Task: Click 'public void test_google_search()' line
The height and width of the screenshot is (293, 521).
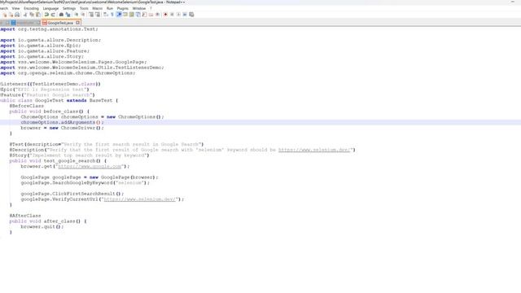Action: click(x=58, y=161)
